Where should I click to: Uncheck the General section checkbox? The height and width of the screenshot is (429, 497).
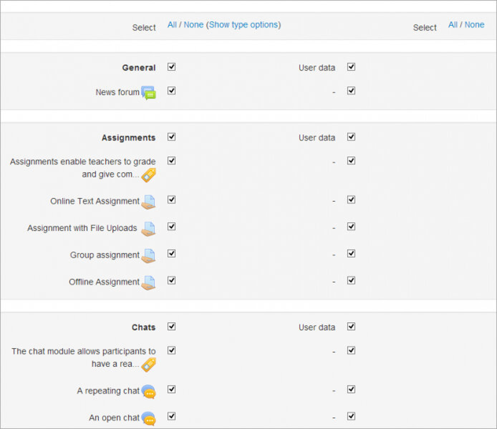coord(172,67)
